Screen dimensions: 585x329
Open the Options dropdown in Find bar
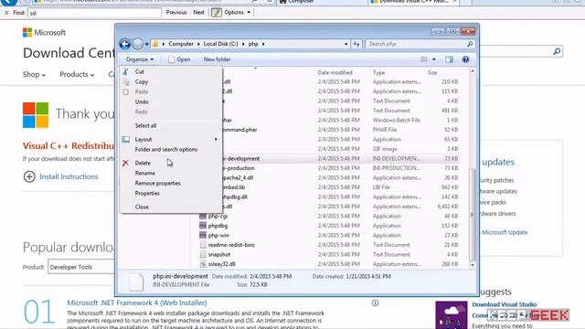[238, 12]
